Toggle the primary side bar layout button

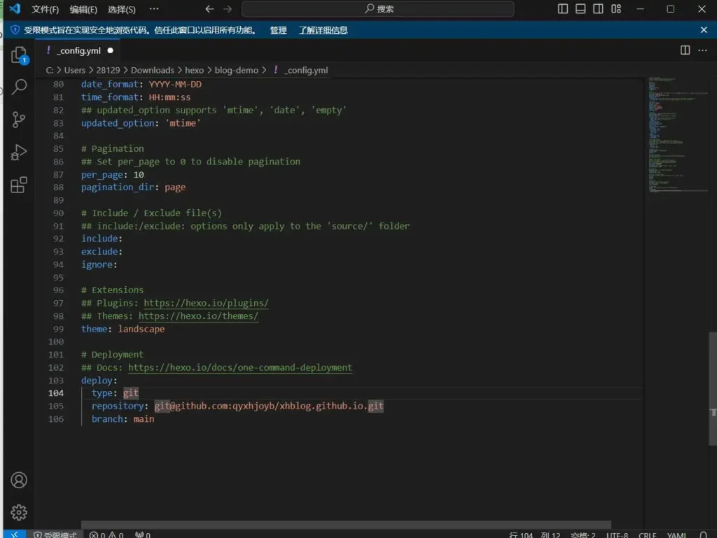coord(563,9)
